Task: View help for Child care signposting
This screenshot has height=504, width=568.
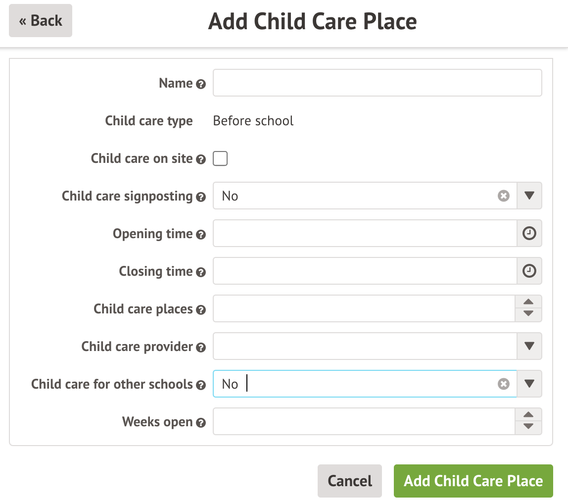Action: [201, 197]
